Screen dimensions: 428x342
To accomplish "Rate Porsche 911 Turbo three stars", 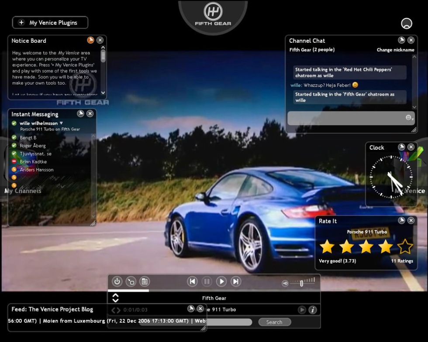I will pos(366,246).
